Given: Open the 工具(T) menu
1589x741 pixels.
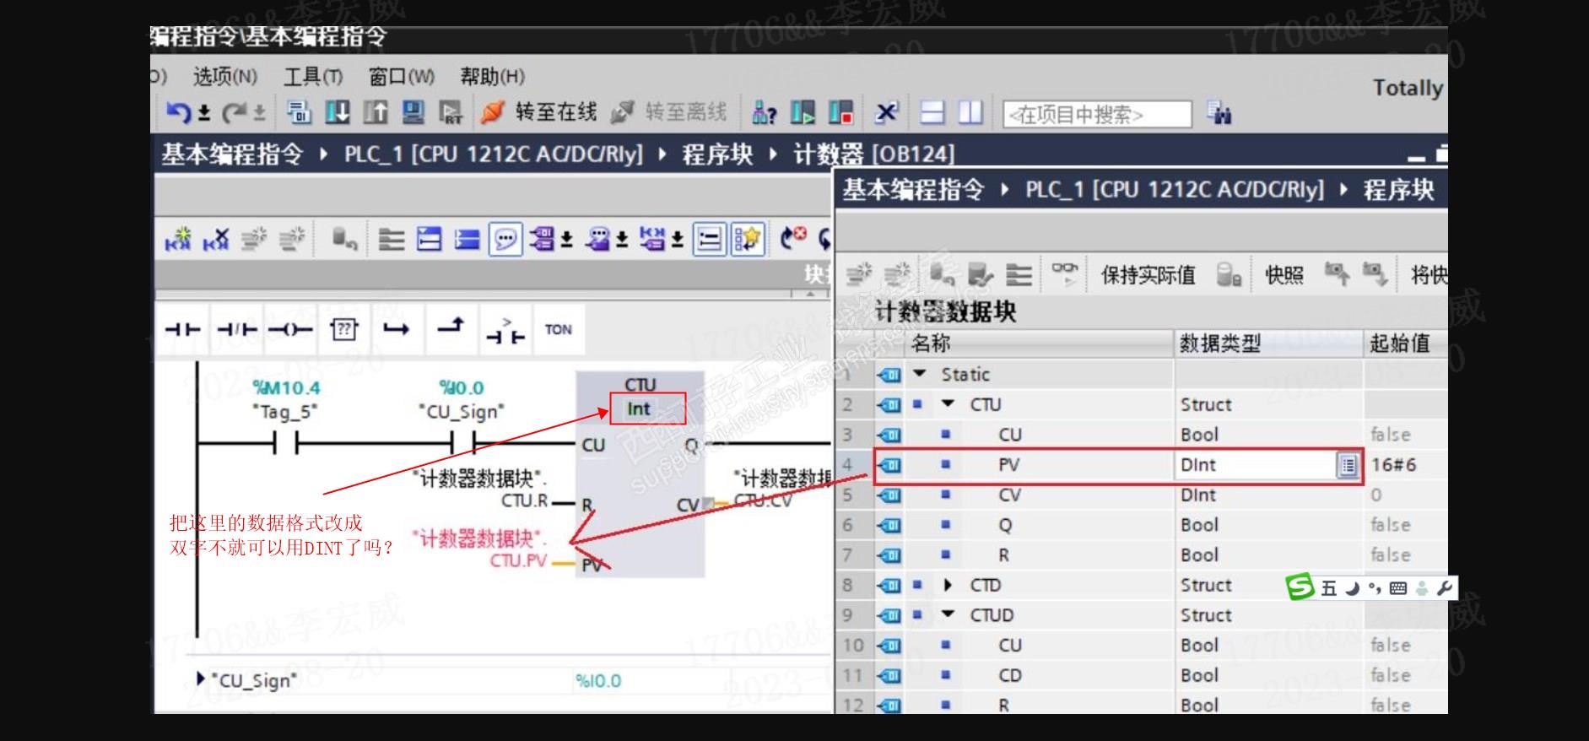Looking at the screenshot, I should coord(312,77).
